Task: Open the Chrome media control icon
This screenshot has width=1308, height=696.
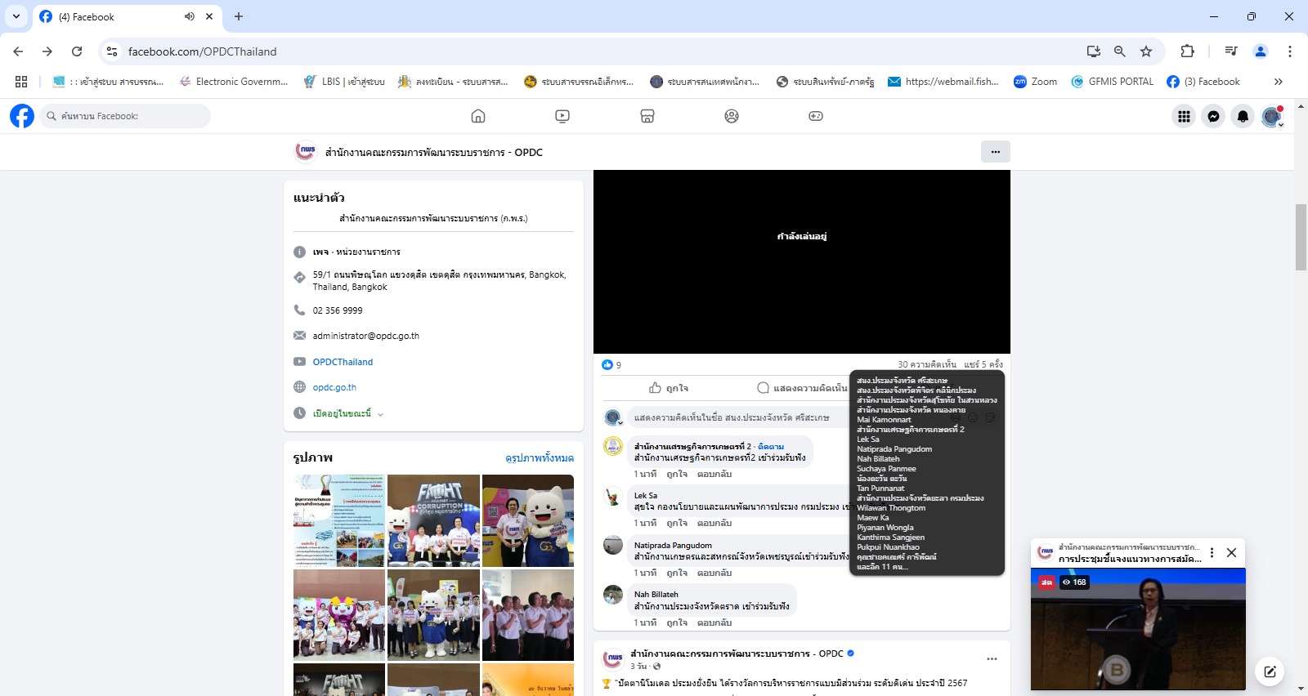Action: [1231, 51]
